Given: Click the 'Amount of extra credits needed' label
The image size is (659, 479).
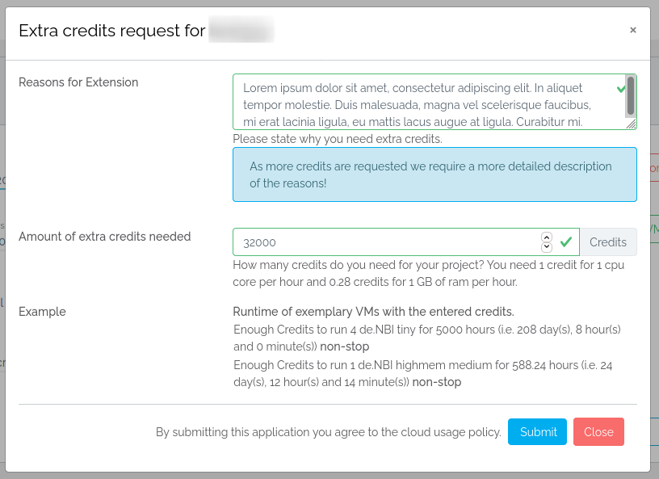Looking at the screenshot, I should pos(104,237).
